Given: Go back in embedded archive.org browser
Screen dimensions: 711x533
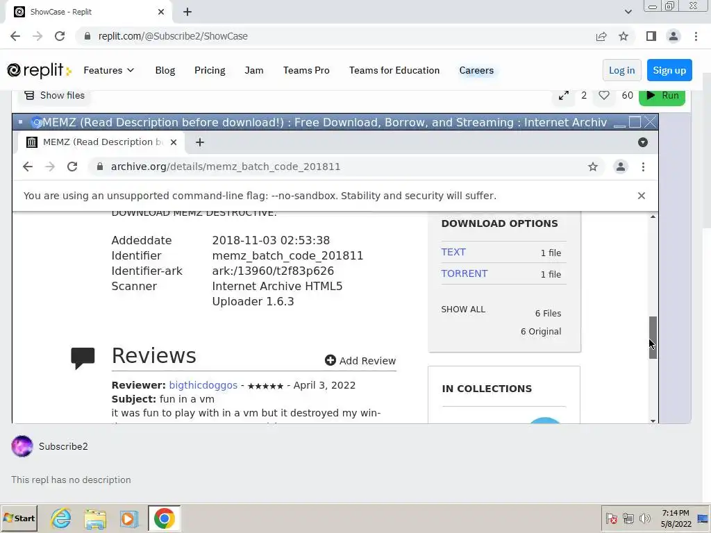Looking at the screenshot, I should point(28,167).
